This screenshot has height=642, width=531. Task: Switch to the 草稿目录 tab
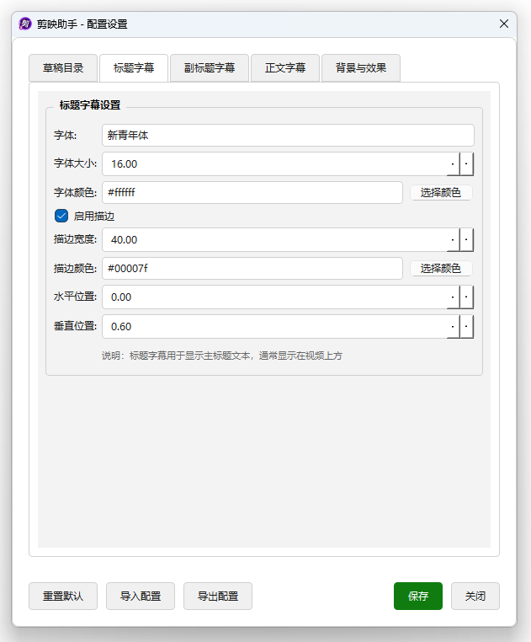coord(63,68)
